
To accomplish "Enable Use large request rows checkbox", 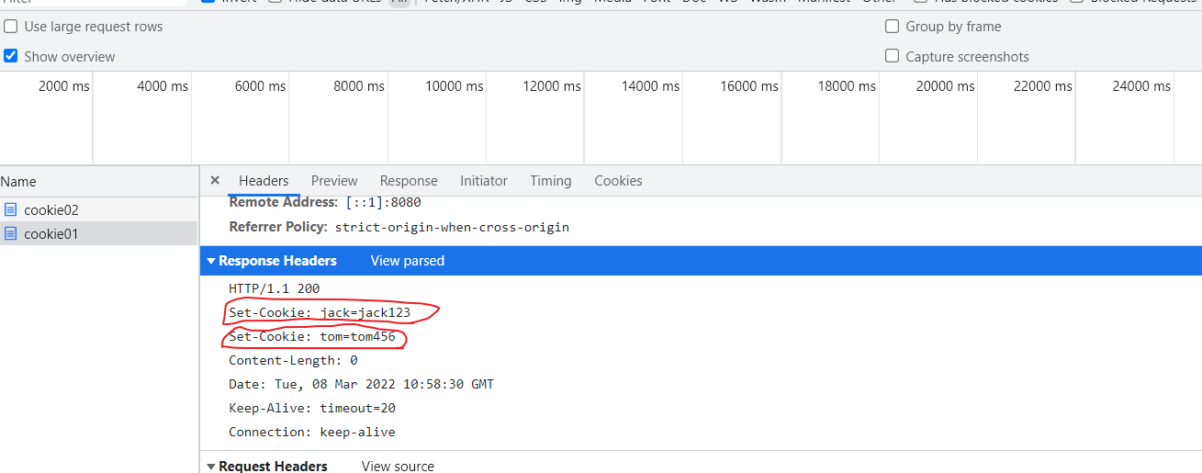I will tap(11, 27).
